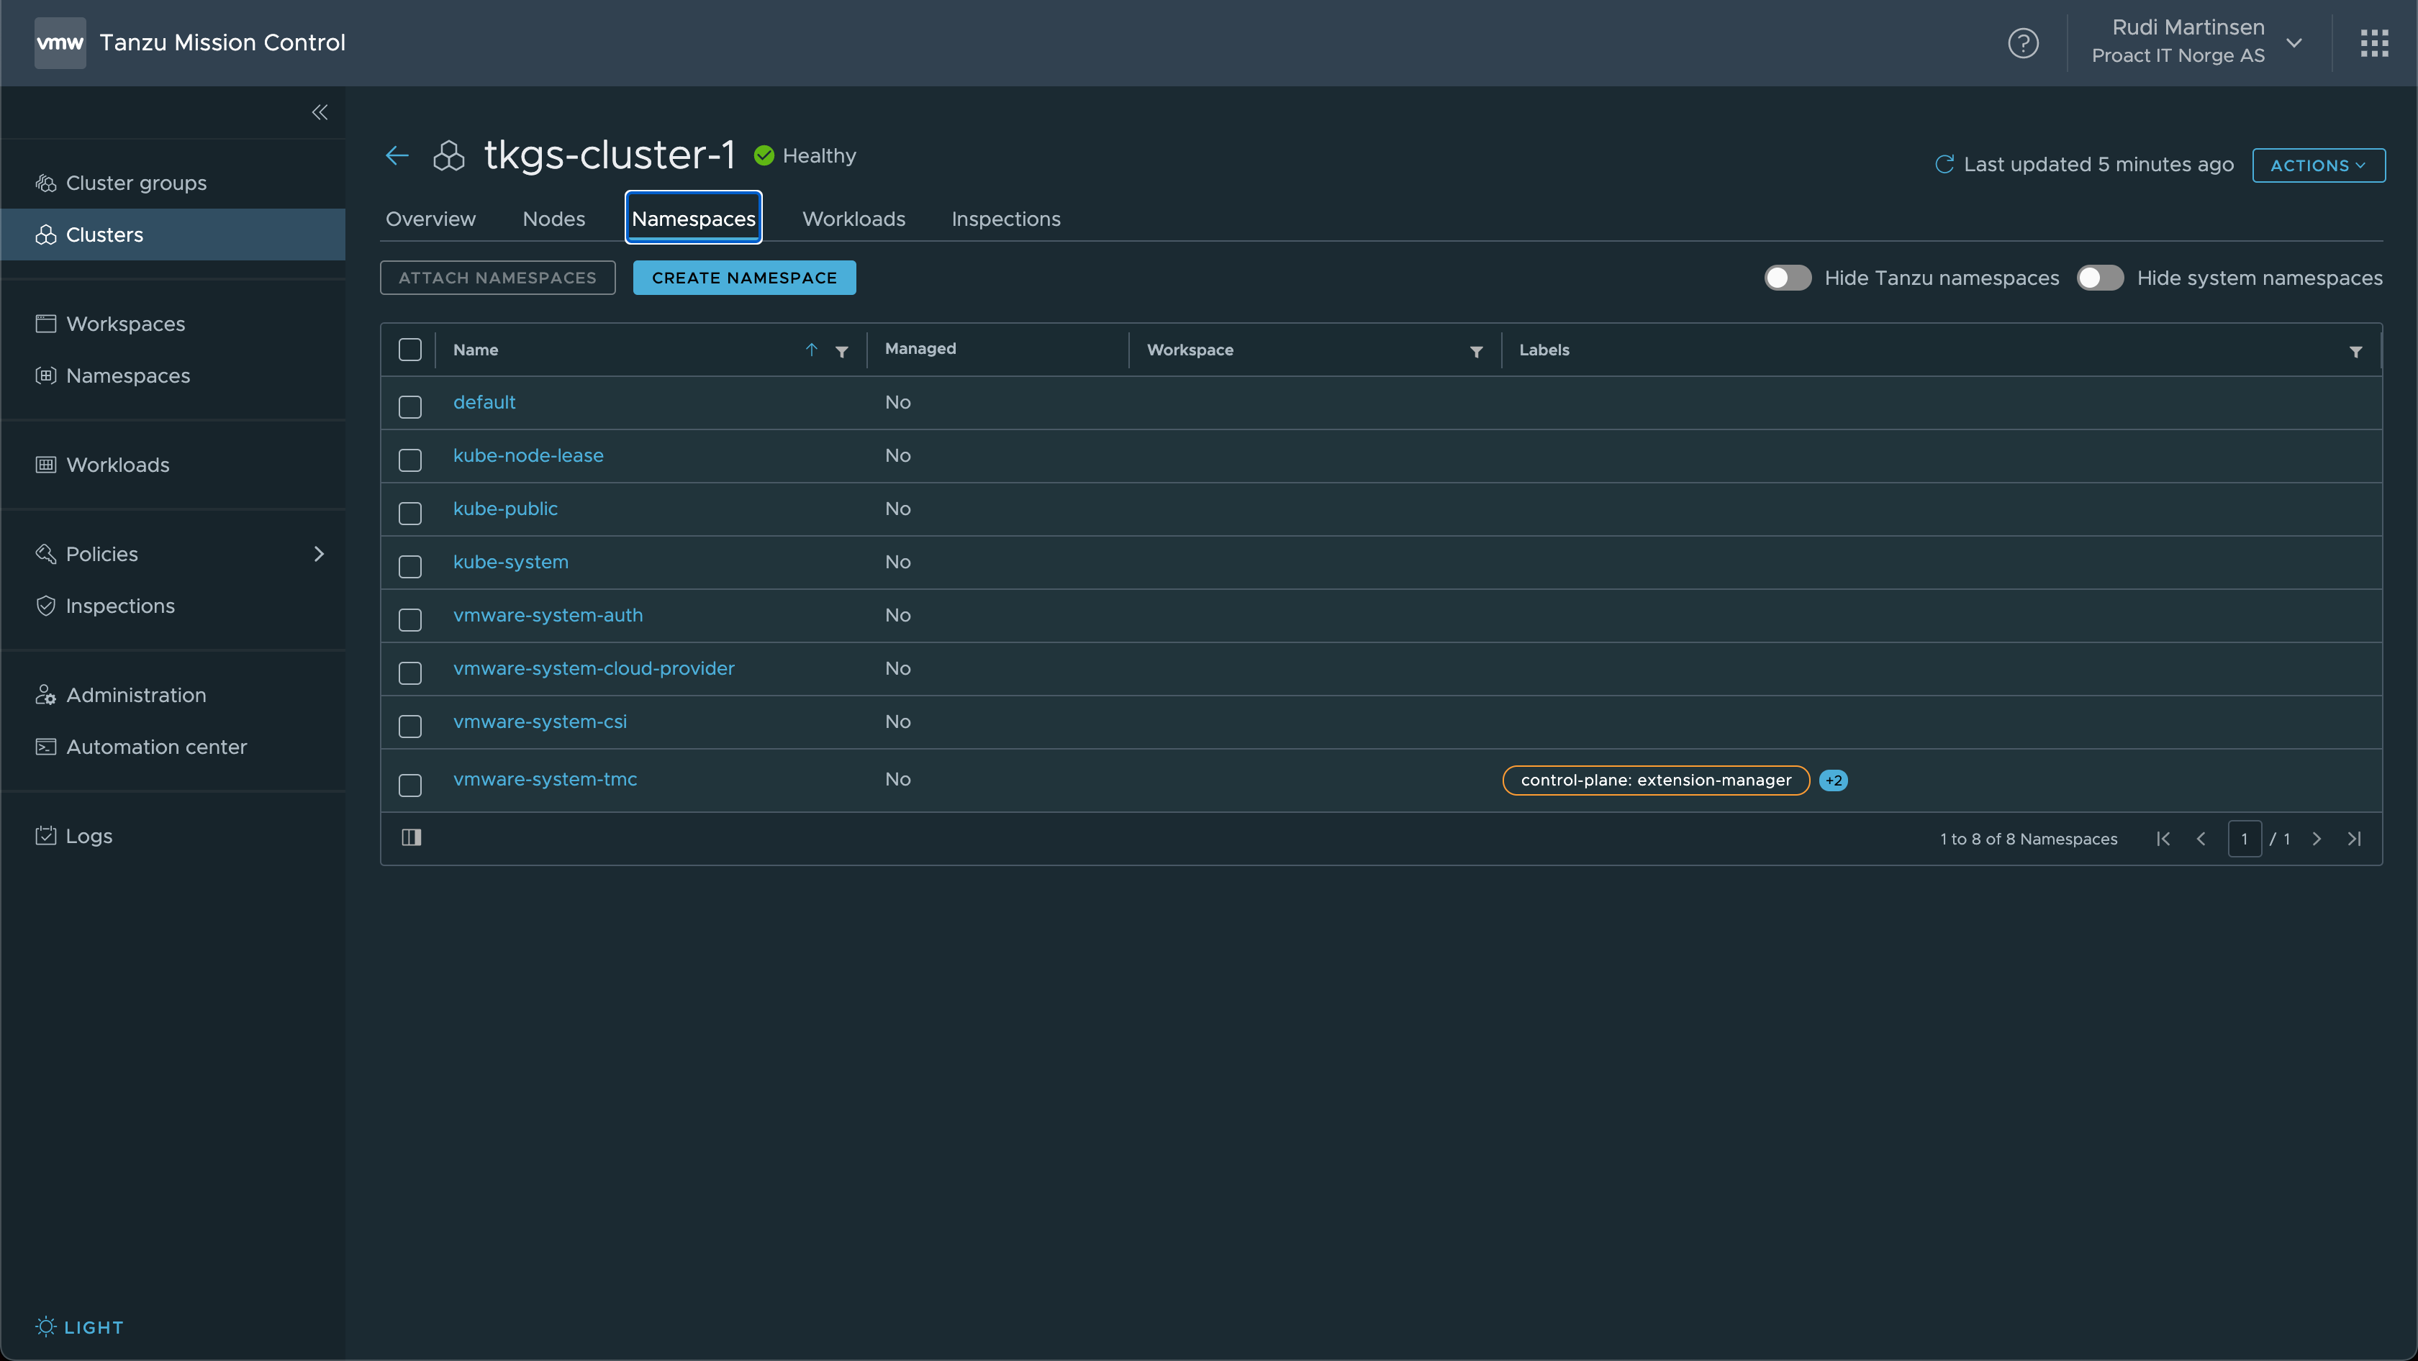Click the green Healthy status icon
This screenshot has height=1361, width=2418.
point(764,155)
